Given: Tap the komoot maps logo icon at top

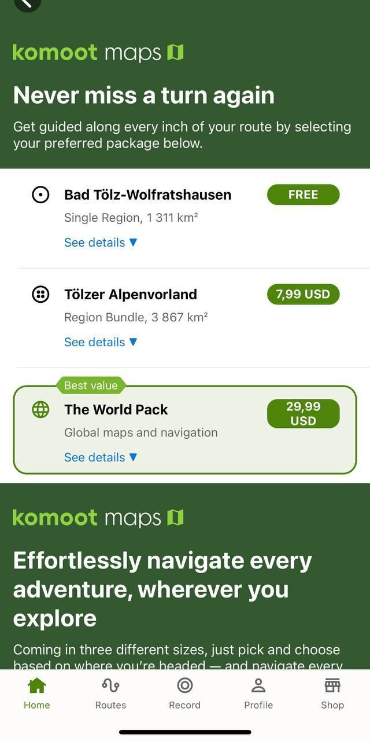Looking at the screenshot, I should pos(175,53).
